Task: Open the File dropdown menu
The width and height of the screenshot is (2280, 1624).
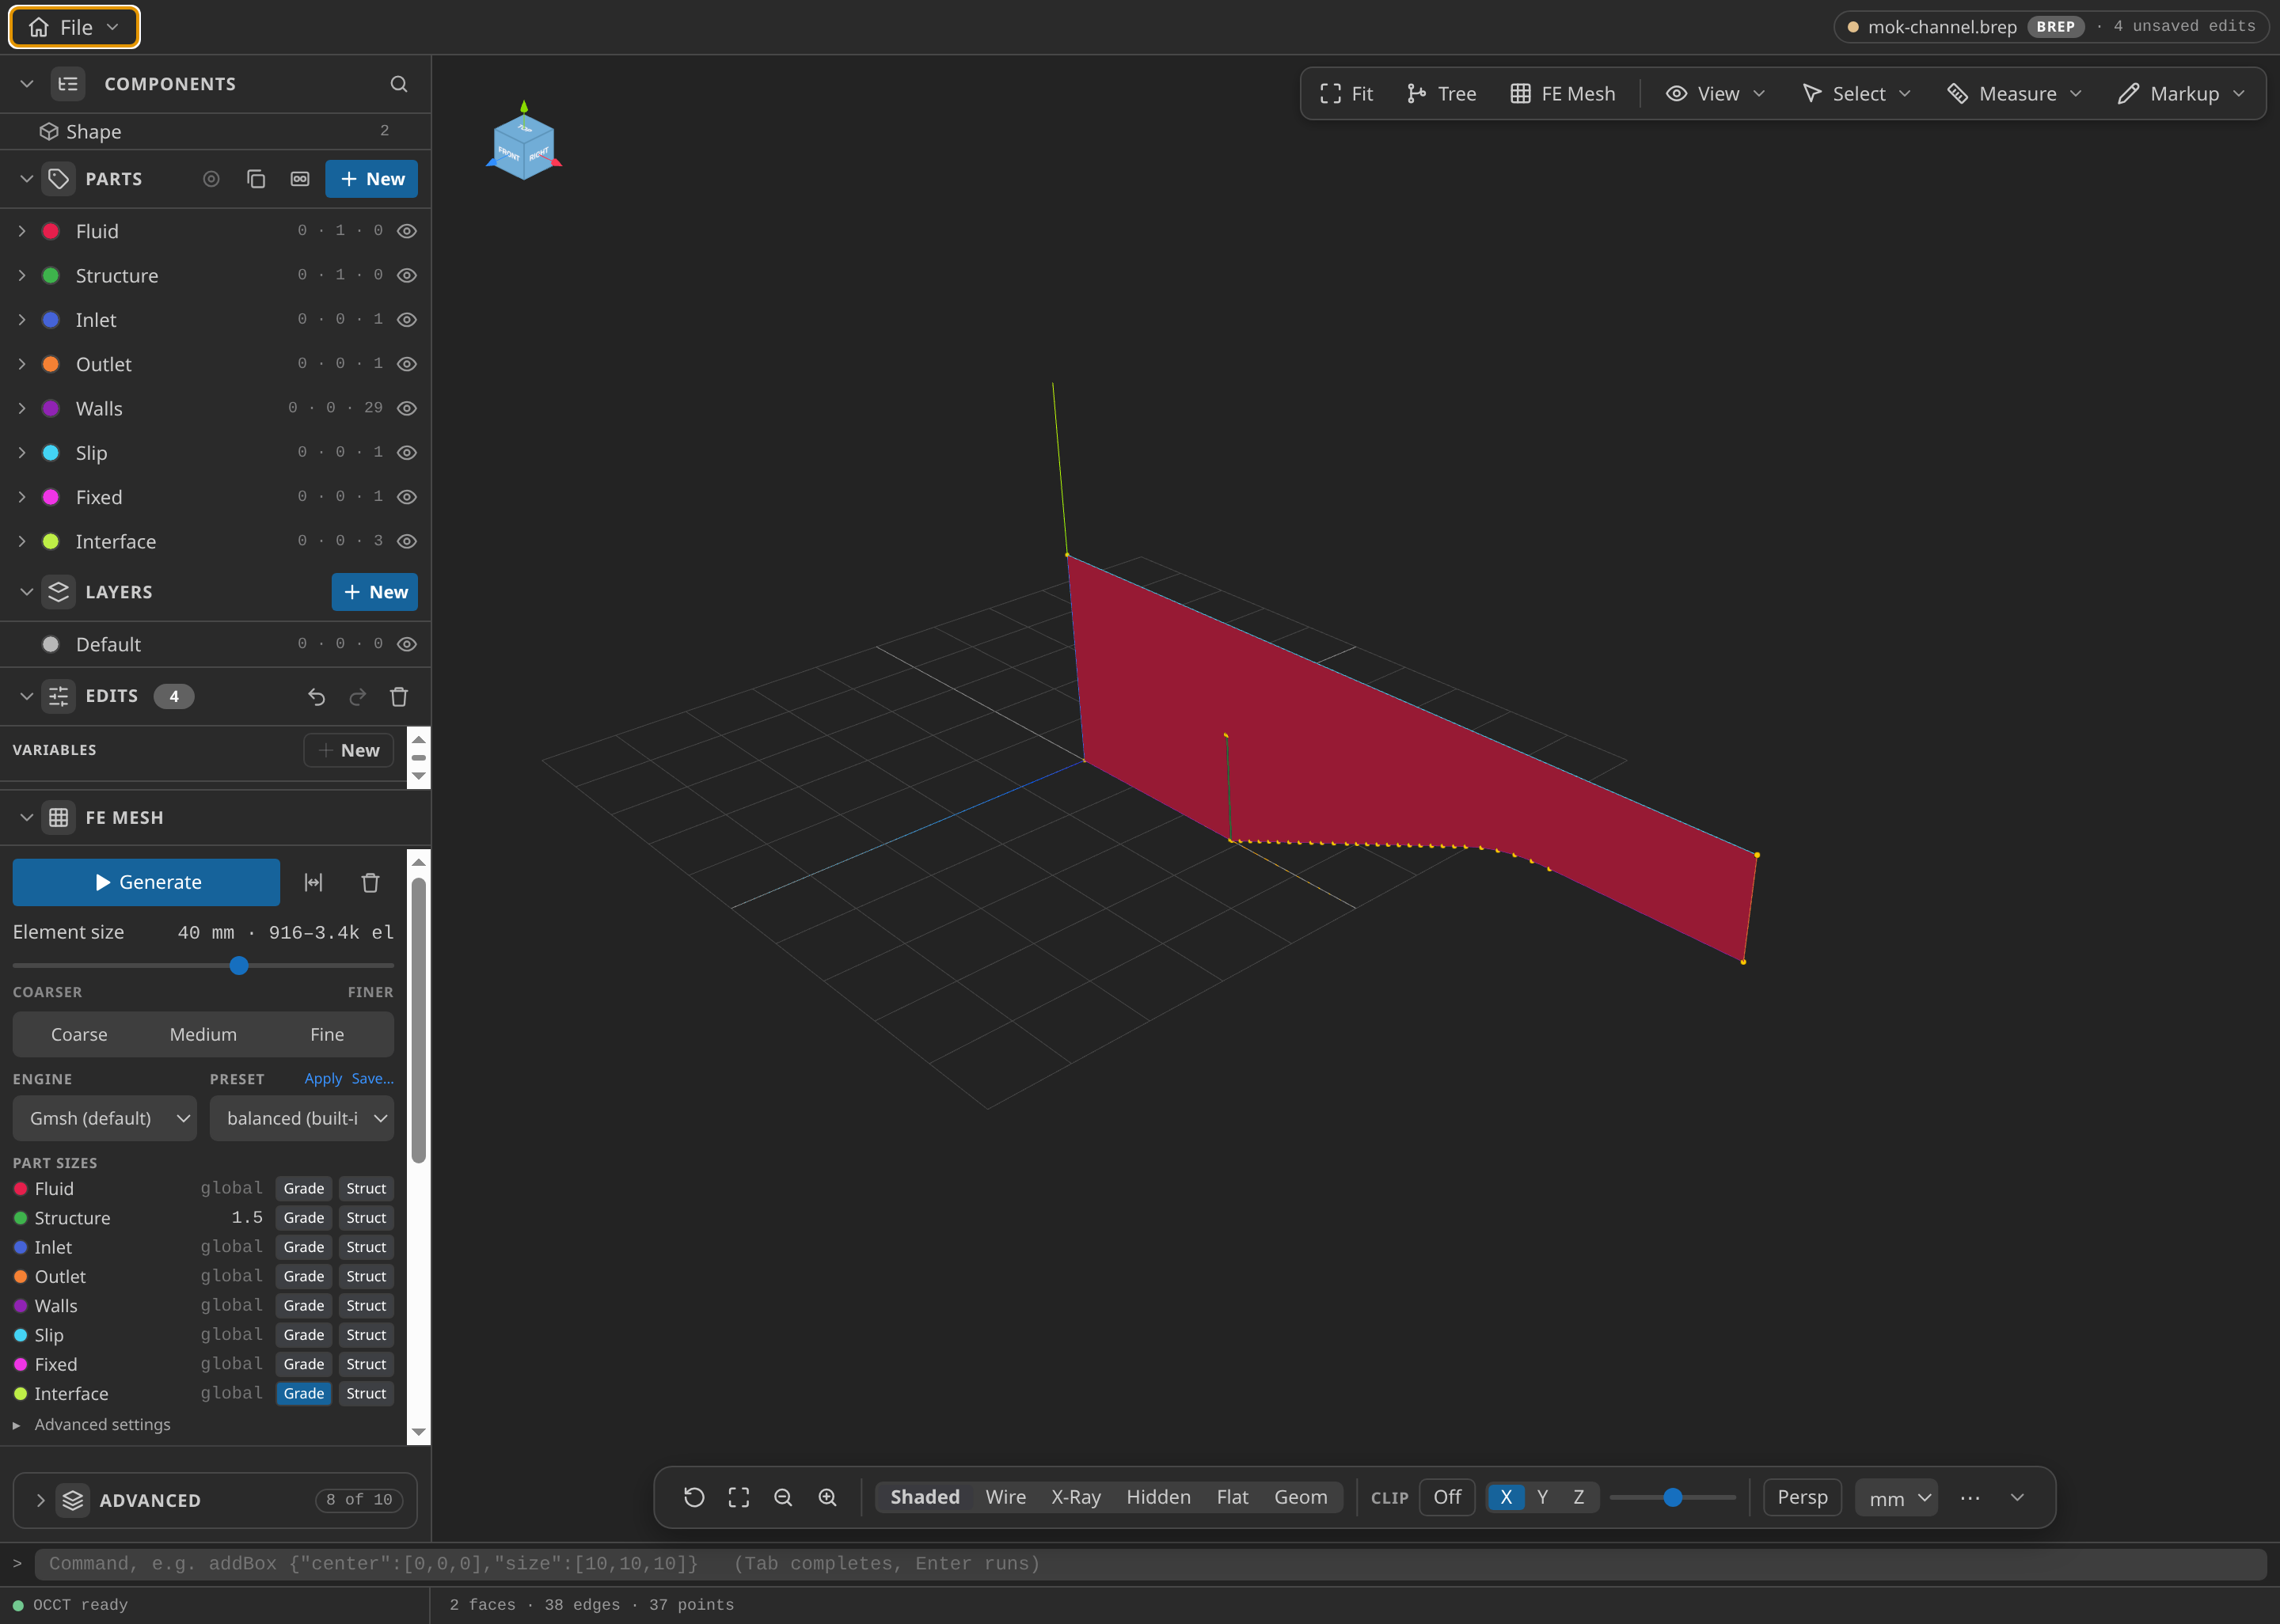Action: 75,27
